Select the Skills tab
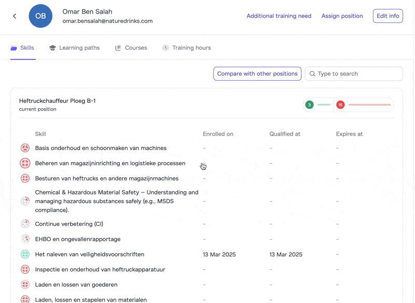 tap(22, 48)
